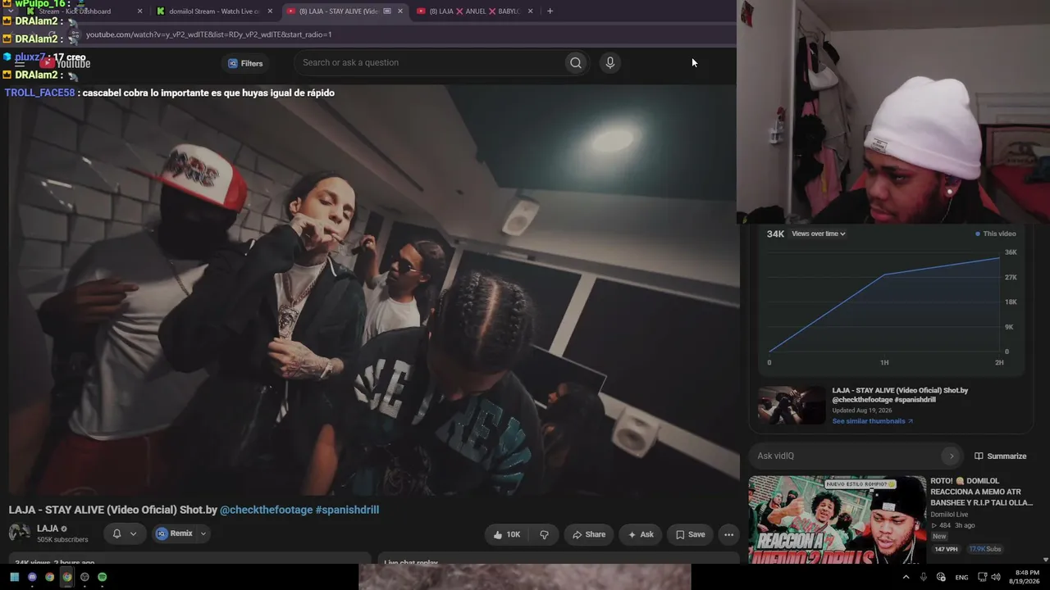The width and height of the screenshot is (1050, 590).
Task: Dislike the video with thumbs-down icon
Action: (544, 534)
